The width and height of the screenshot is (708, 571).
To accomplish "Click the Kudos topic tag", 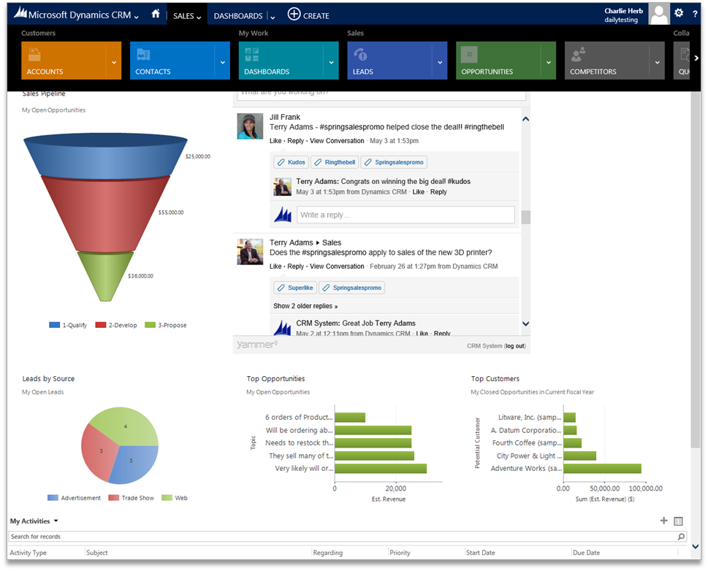I will point(292,162).
